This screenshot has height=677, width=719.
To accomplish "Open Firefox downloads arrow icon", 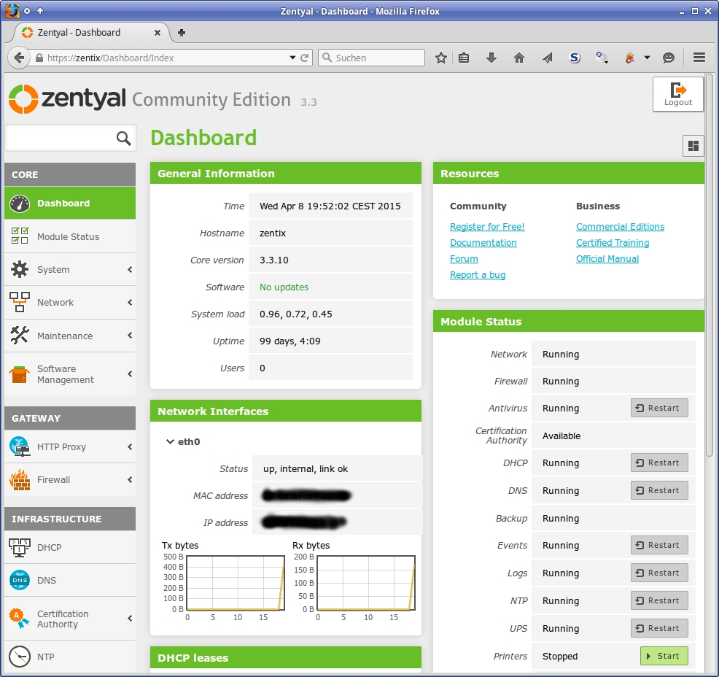I will 491,58.
